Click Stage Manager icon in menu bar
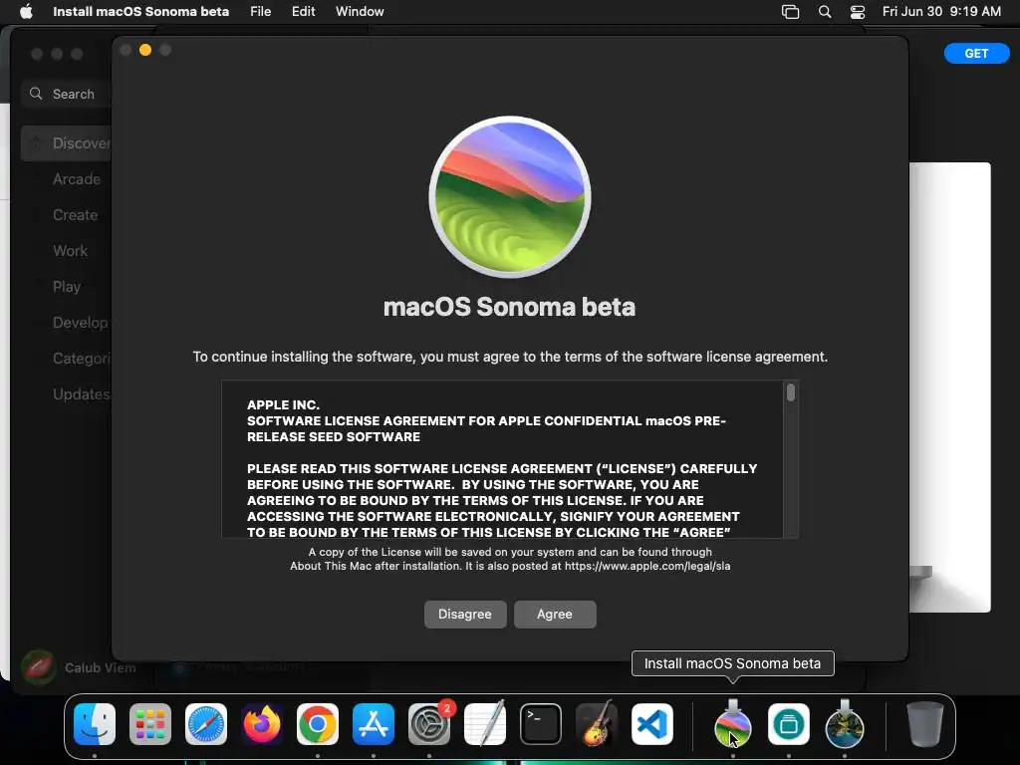Viewport: 1020px width, 765px height. click(790, 12)
